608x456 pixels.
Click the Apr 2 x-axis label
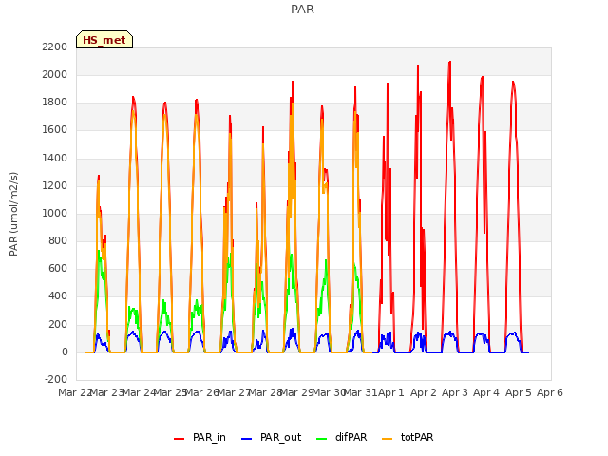(423, 392)
